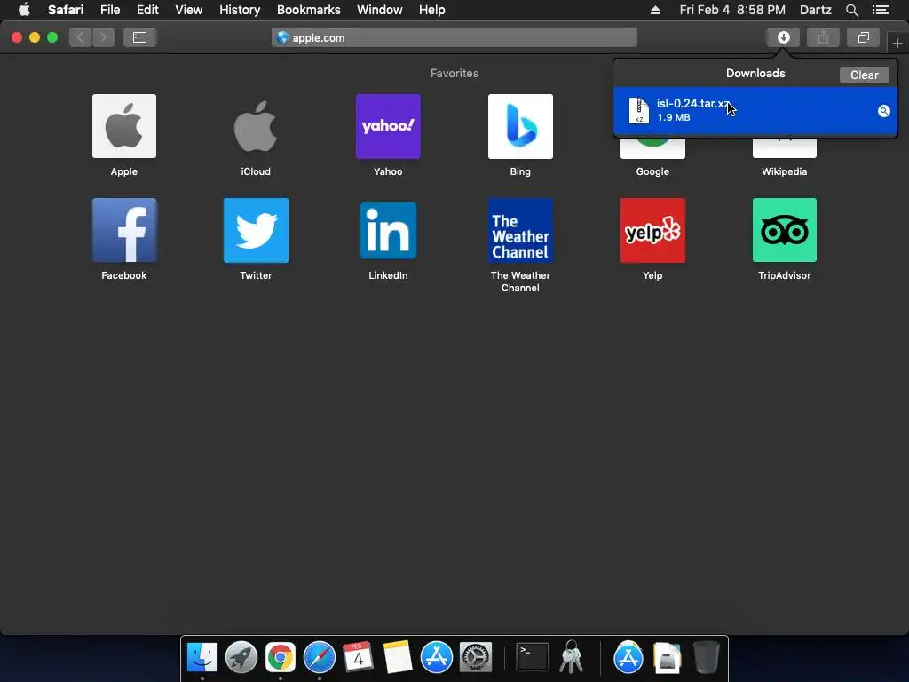
Task: Open Google Chrome from the Dock
Action: coord(280,658)
